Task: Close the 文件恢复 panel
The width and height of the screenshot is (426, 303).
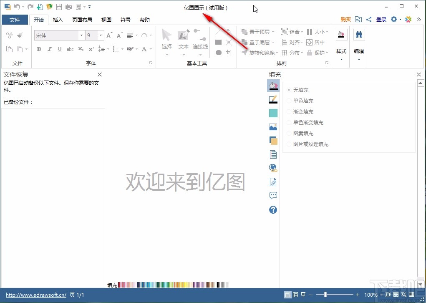Action: point(100,74)
